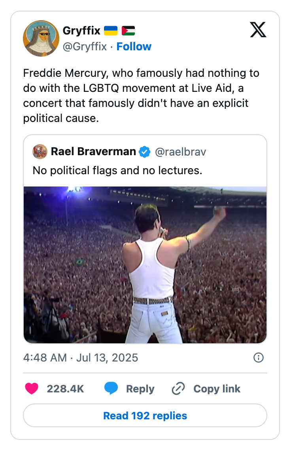Click the Ukraine flag emoji beside Gryffix
Image resolution: width=291 pixels, height=449 pixels.
click(111, 30)
